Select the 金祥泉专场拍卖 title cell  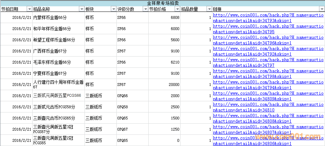pyautogui.click(x=162, y=3)
